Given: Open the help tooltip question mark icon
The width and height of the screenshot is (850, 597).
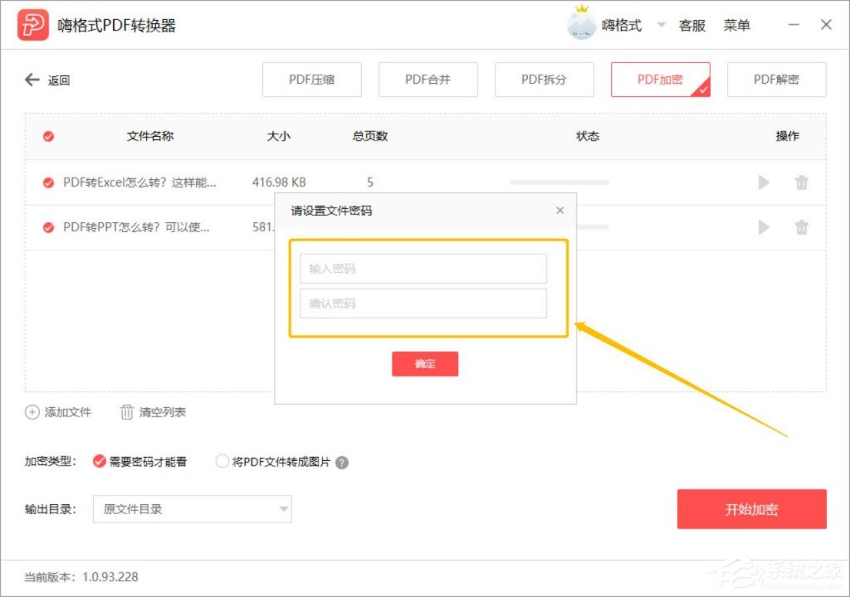Looking at the screenshot, I should [340, 462].
